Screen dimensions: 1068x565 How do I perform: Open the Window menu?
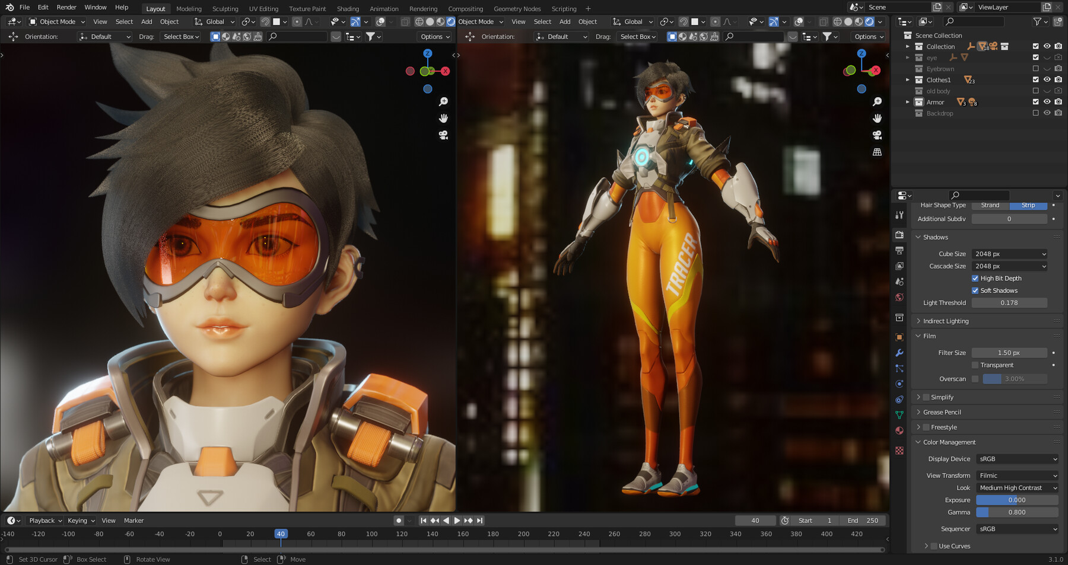[x=95, y=7]
